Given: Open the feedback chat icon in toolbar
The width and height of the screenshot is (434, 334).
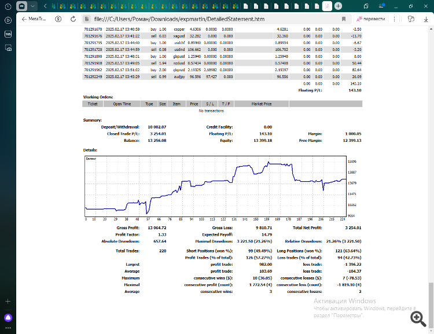Looking at the screenshot, I should [411, 19].
